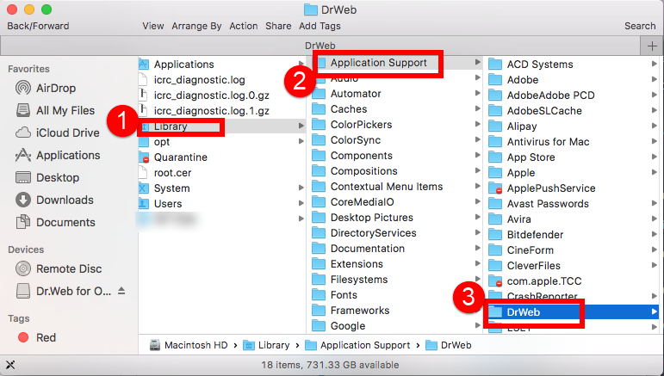Expand arrow next to Users folder
This screenshot has width=664, height=376.
pos(301,203)
